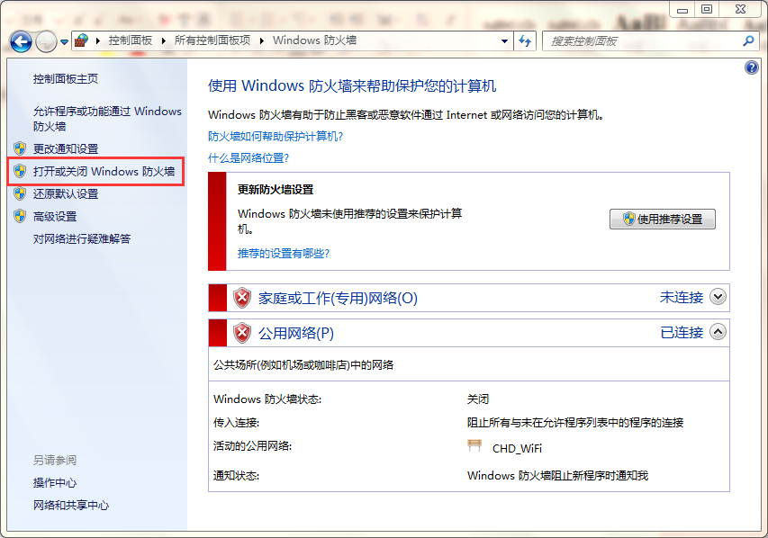Click red shield icon for 公用网络
Screen dimensions: 768x538
pyautogui.click(x=242, y=333)
